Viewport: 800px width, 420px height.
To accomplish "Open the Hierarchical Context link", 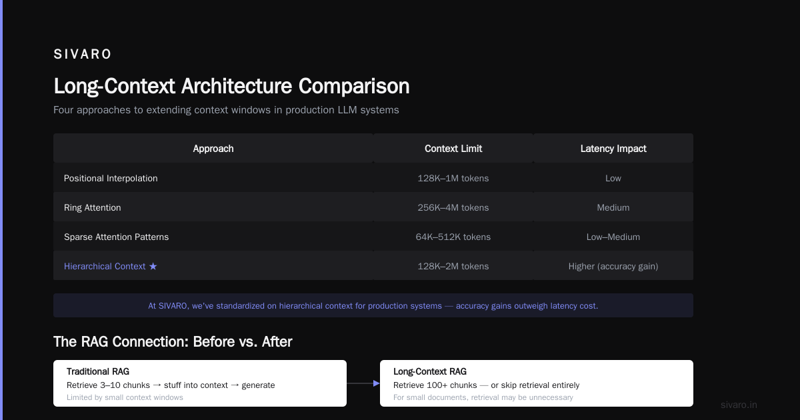I will (105, 266).
